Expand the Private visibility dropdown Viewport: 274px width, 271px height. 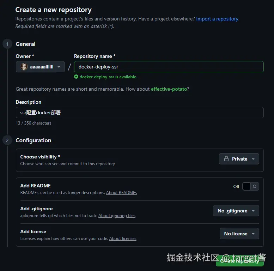click(x=239, y=159)
